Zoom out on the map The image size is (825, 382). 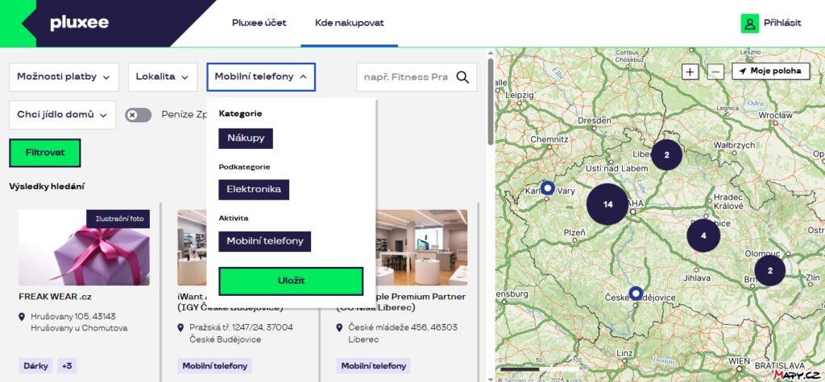(x=715, y=72)
